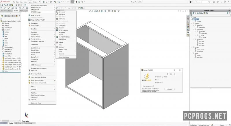The image size is (231, 126).
Task: Open the File menu
Action: tap(14, 2)
